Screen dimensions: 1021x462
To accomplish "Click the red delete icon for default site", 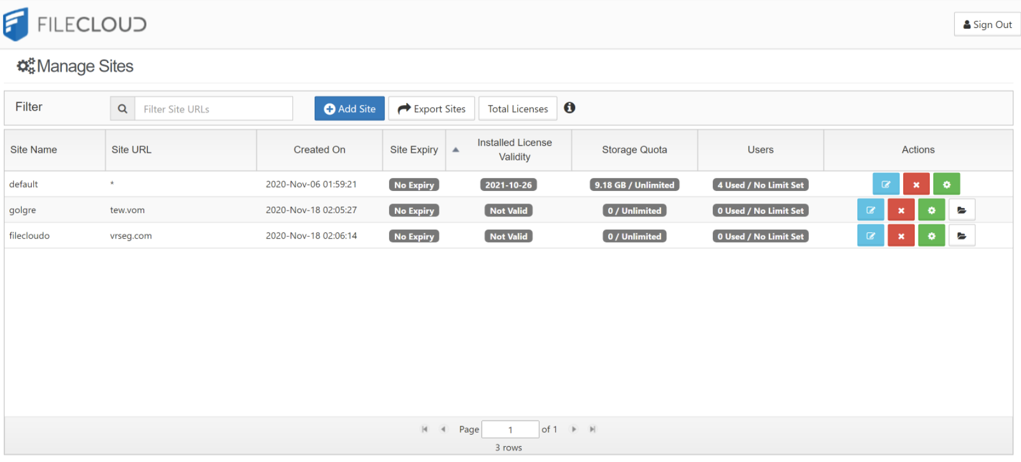I will 916,185.
